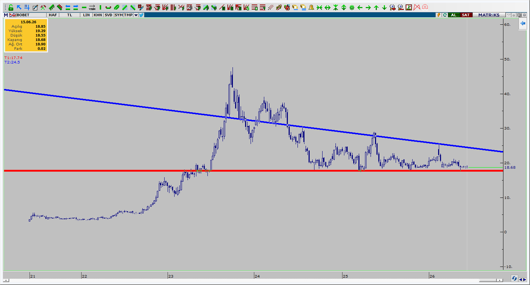Click the green right arrow icon

click(x=368, y=8)
